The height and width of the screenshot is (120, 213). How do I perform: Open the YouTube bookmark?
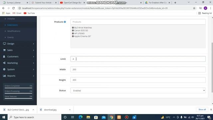click(x=29, y=13)
